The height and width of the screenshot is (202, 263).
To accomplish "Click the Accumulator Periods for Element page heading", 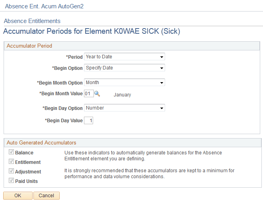I will [x=92, y=31].
